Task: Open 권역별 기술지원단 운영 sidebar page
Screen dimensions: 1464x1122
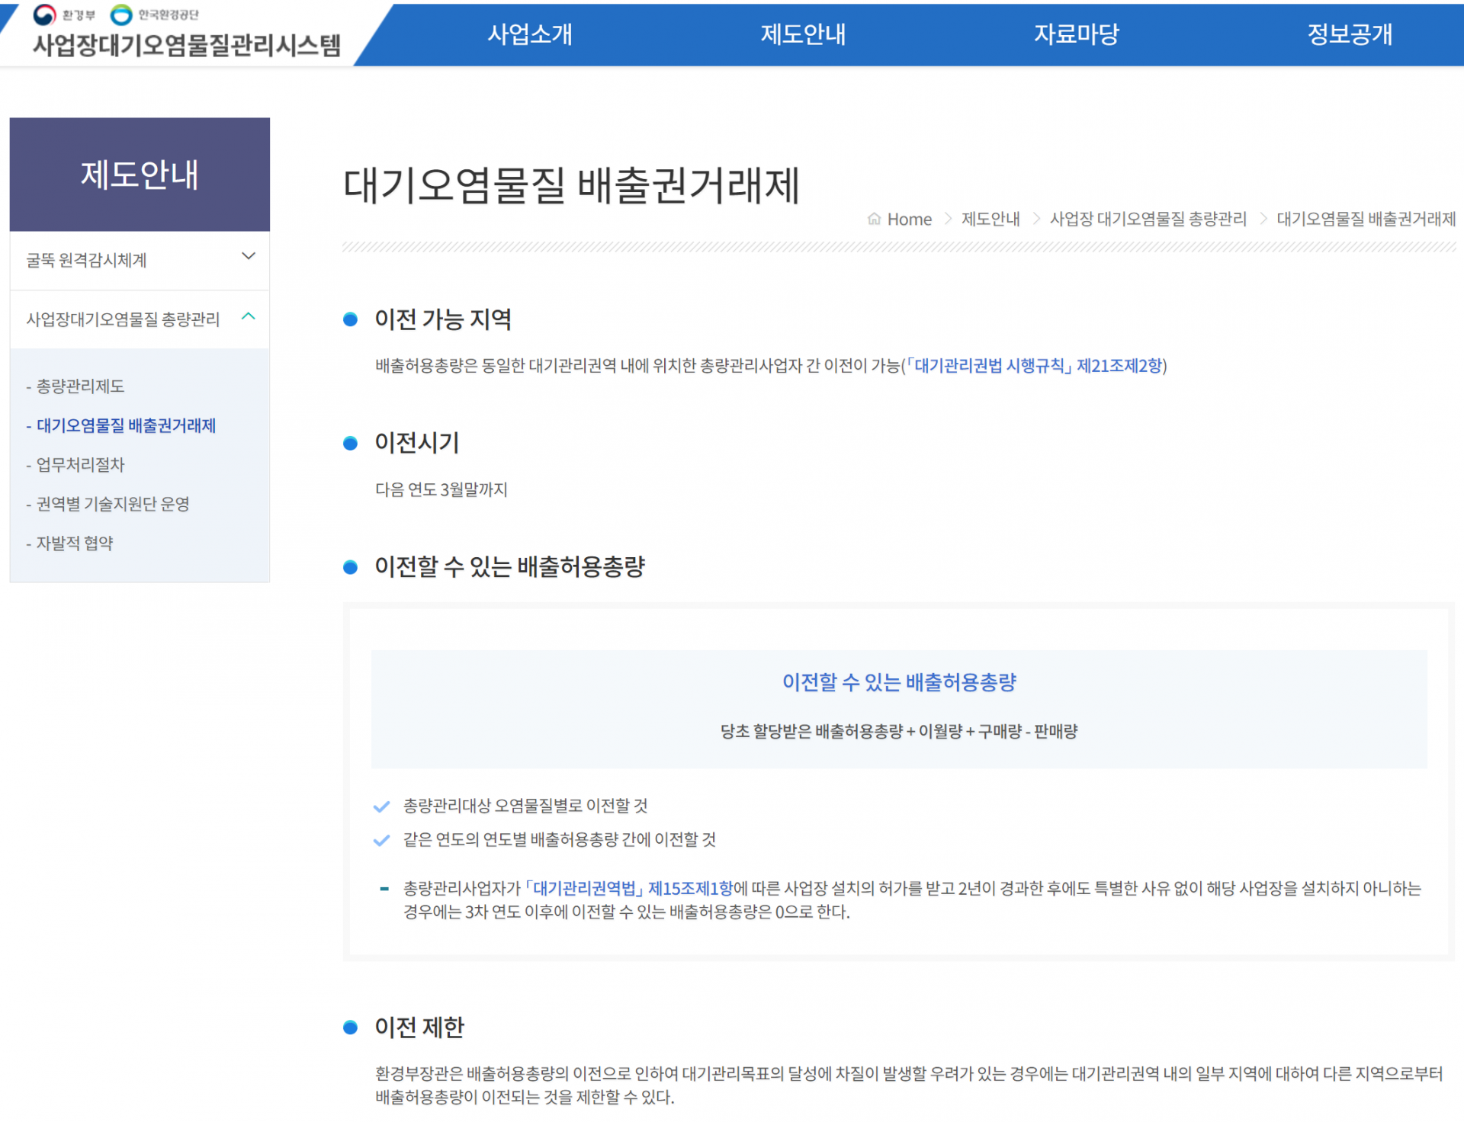Action: [x=108, y=504]
